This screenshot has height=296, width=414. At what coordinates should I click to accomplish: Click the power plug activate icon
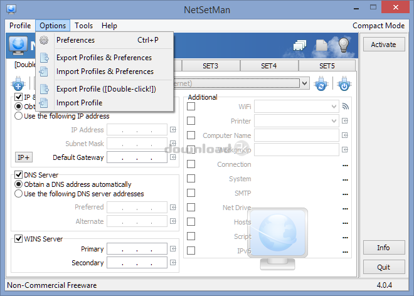(x=344, y=83)
